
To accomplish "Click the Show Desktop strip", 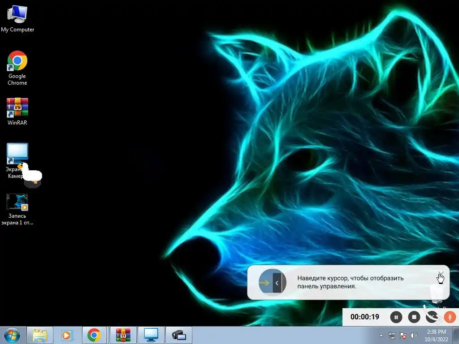I will tap(455, 335).
